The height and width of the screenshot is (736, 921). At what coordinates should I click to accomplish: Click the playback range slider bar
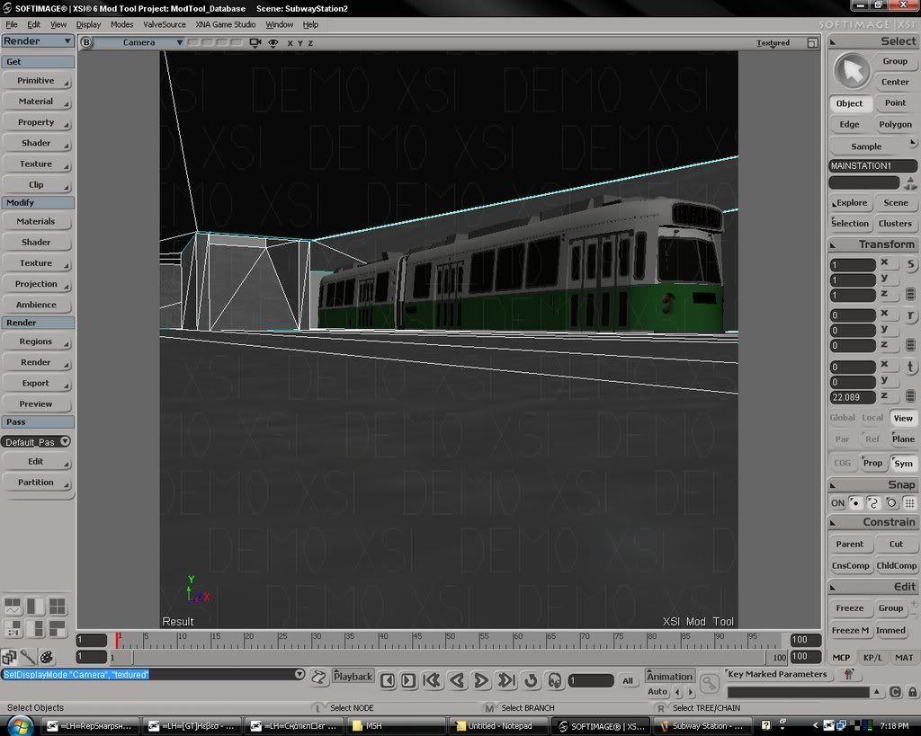click(x=450, y=657)
